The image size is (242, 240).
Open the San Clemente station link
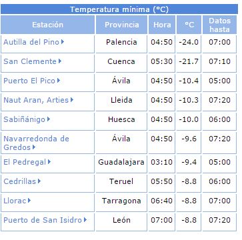[30, 61]
